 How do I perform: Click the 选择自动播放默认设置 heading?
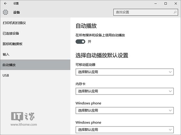(102, 55)
